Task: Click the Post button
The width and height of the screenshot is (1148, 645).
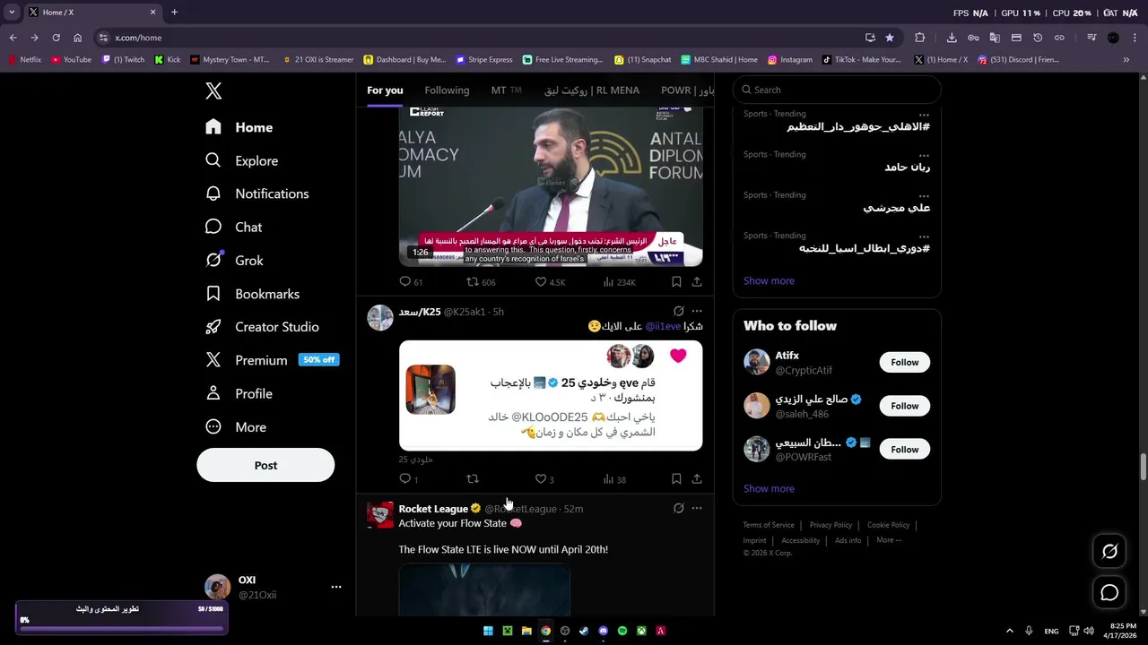Action: click(265, 465)
